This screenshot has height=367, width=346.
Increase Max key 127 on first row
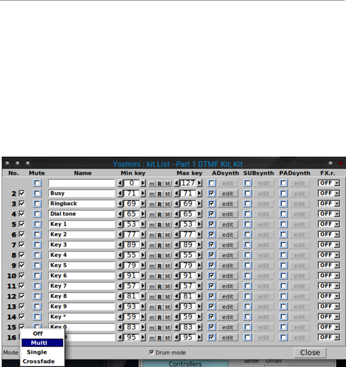click(x=199, y=183)
